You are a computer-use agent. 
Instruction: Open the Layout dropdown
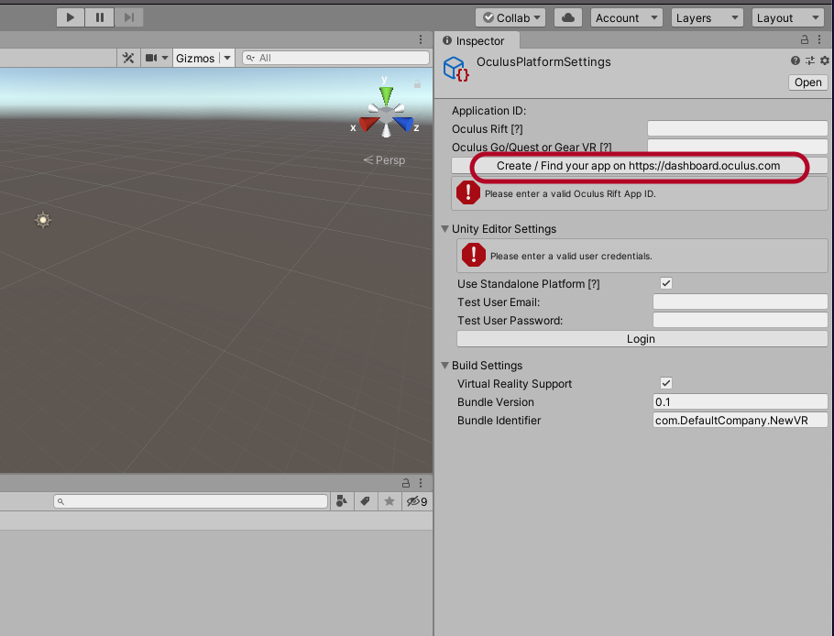tap(788, 17)
